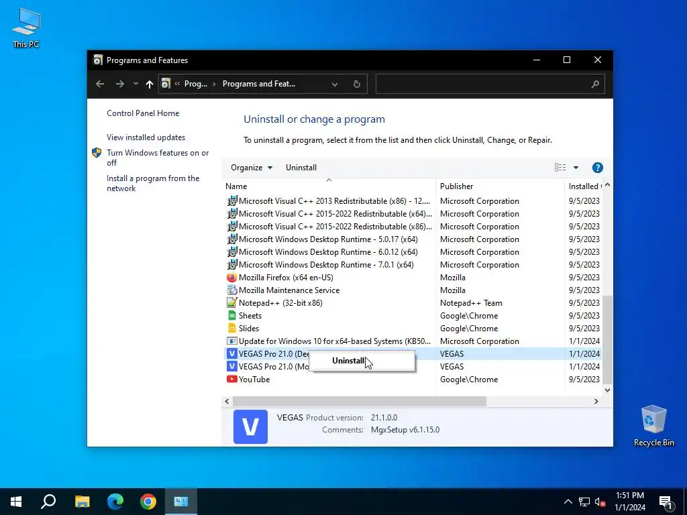
Task: Expand the address bar history dropdown
Action: 334,84
